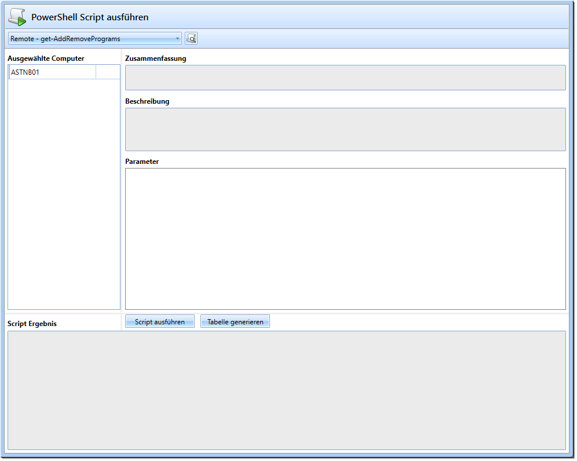The height and width of the screenshot is (461, 577).
Task: Open the Remote - get-AddRemovePrograms script dropdown
Action: pos(95,39)
